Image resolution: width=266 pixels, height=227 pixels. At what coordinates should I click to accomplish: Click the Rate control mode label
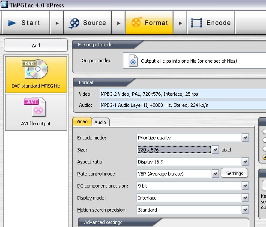97,174
